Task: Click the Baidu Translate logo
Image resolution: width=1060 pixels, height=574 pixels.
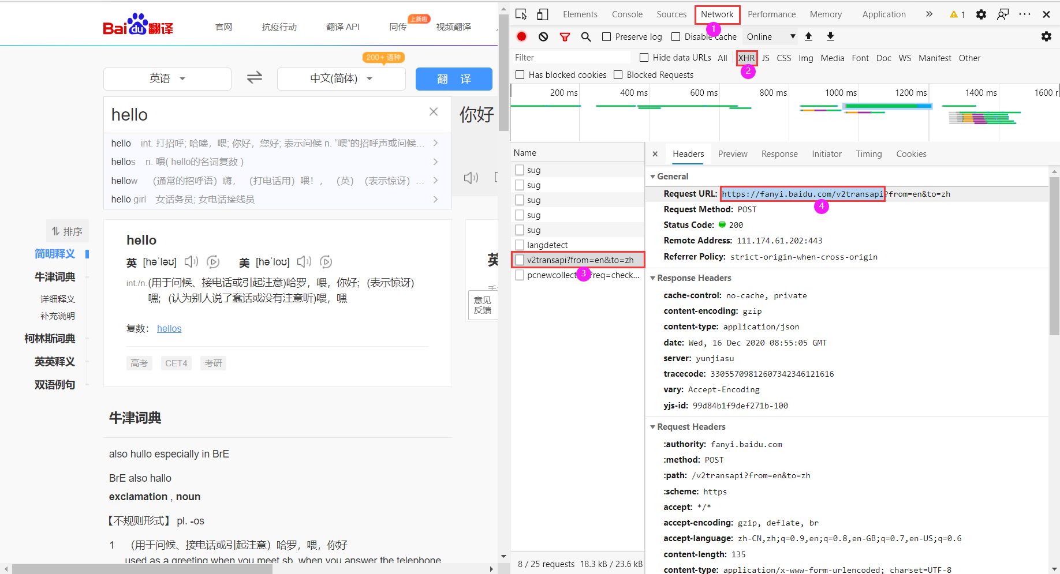Action: tap(138, 24)
